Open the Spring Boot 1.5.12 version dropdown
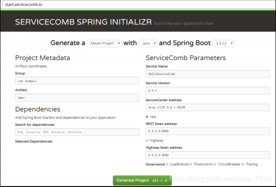This screenshot has width=276, height=187. [223, 43]
